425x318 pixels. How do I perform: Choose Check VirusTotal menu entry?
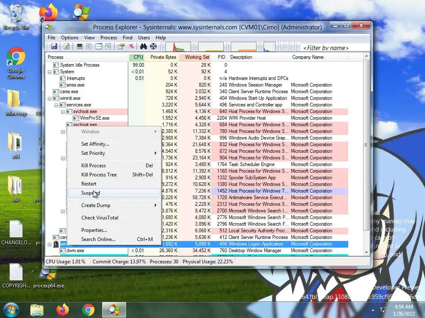[114, 218]
